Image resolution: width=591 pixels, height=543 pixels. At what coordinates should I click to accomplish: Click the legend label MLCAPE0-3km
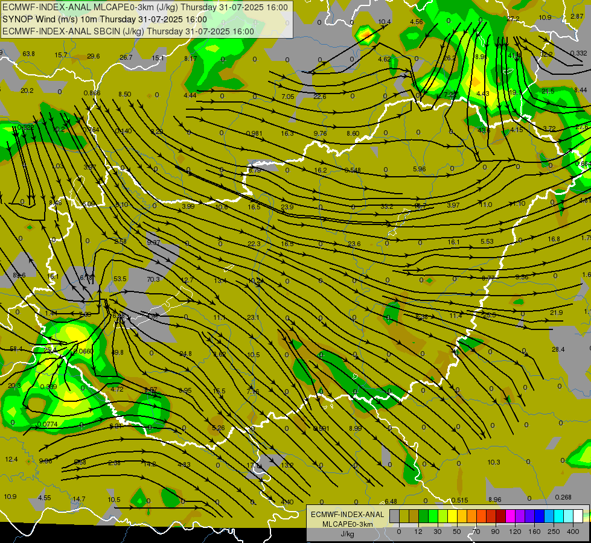point(348,524)
